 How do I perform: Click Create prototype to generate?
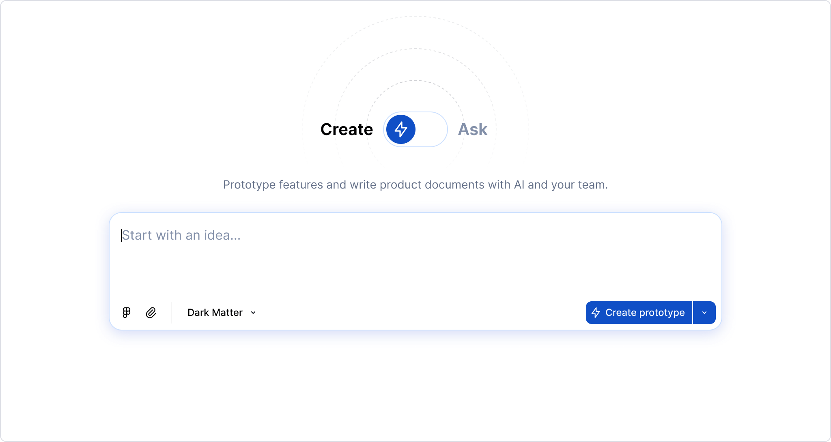click(x=638, y=312)
